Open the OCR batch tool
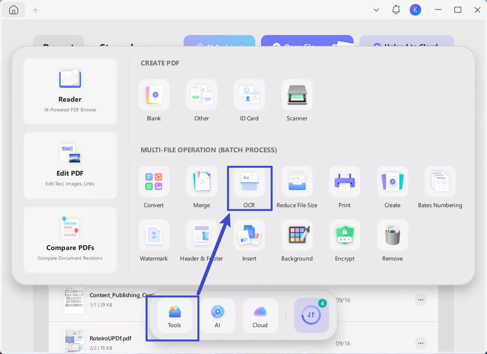Image resolution: width=487 pixels, height=354 pixels. 249,182
